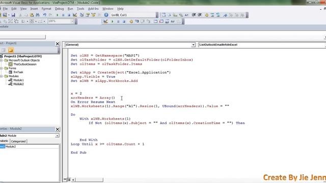The image size is (326, 183).
Task: Close the Project Explorer panel
Action: [58, 44]
